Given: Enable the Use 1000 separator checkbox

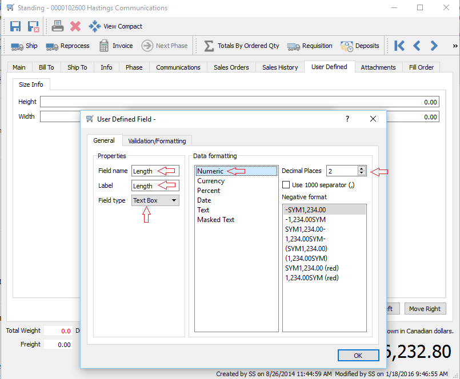Looking at the screenshot, I should (x=287, y=185).
